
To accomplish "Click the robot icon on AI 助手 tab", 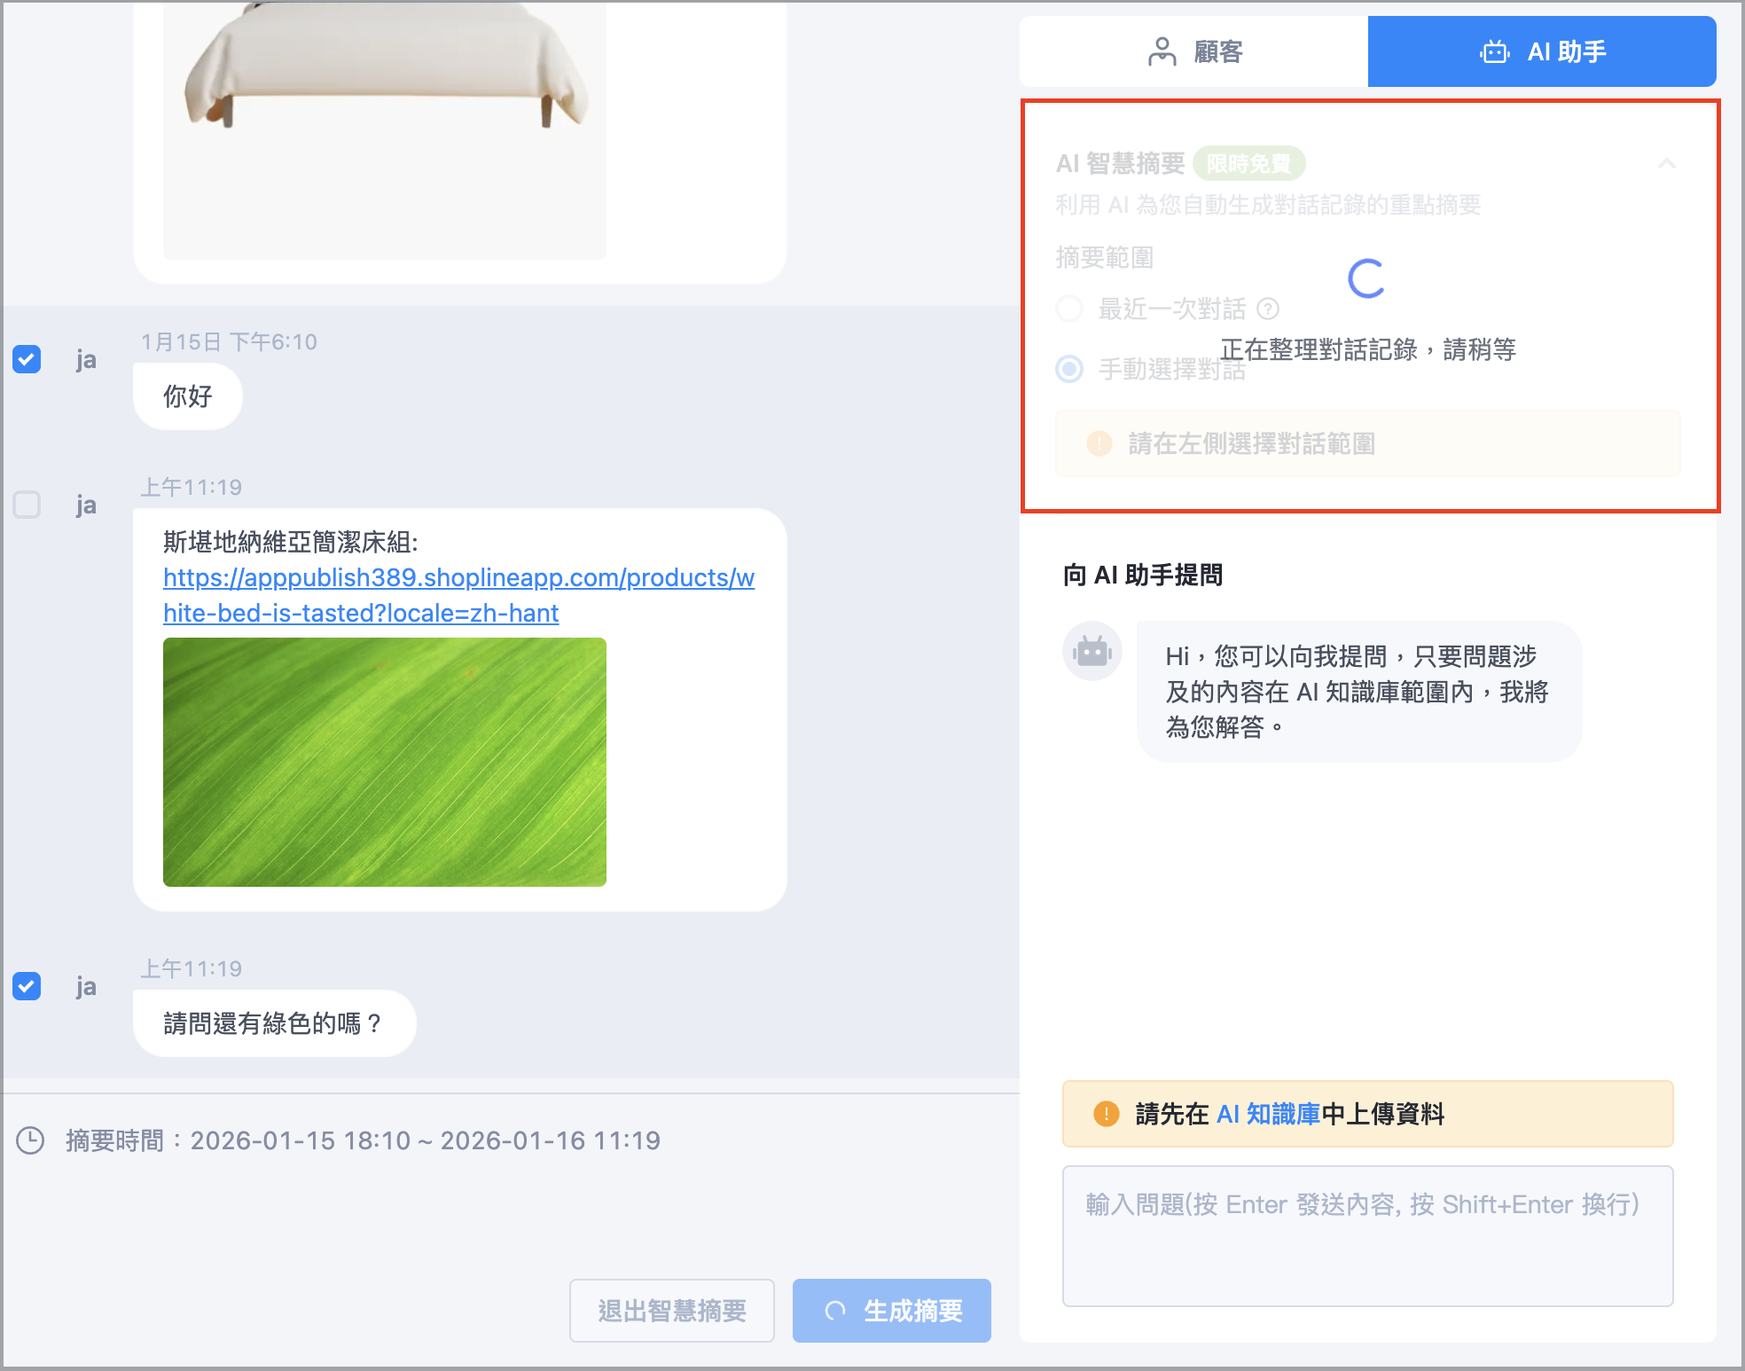I will coord(1495,52).
